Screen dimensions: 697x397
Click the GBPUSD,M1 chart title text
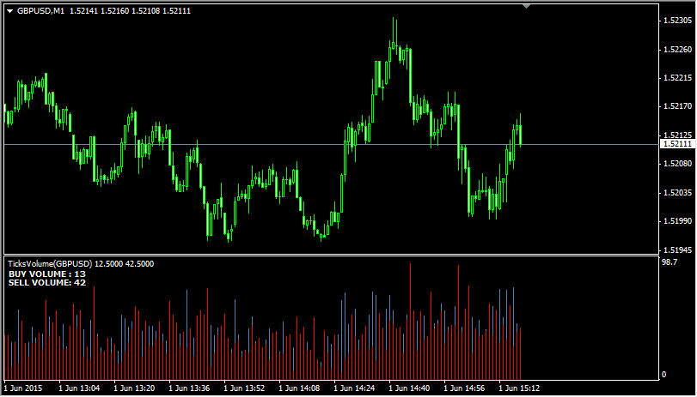coord(41,11)
